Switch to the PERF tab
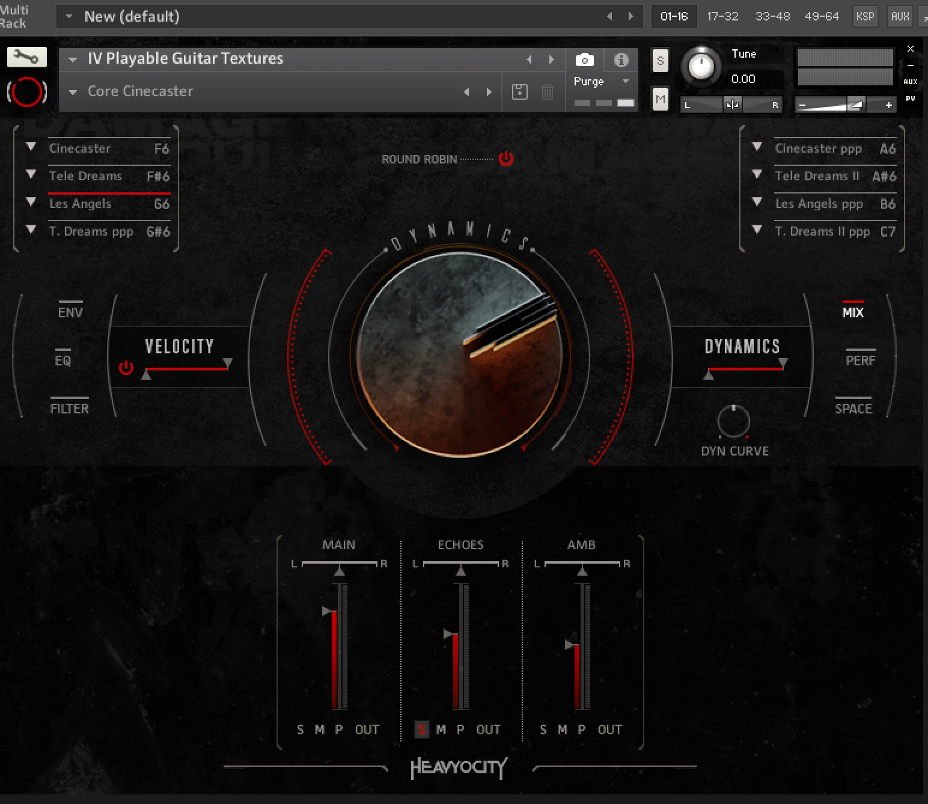Screen dimensions: 928x804 pos(859,360)
